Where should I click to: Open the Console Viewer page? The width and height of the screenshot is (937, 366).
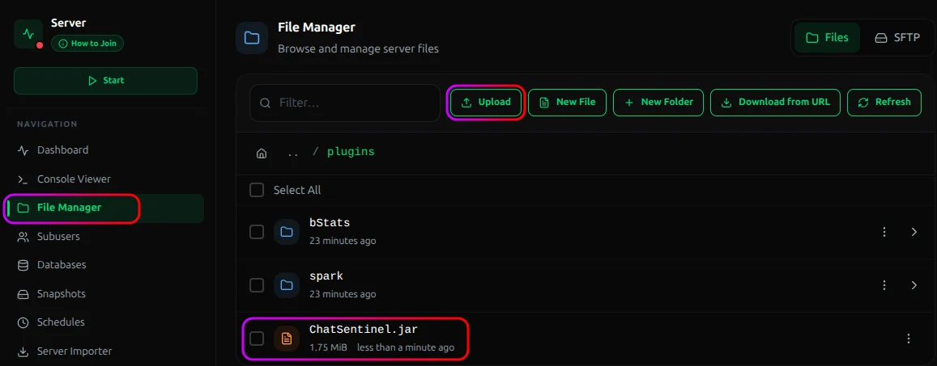[x=74, y=179]
